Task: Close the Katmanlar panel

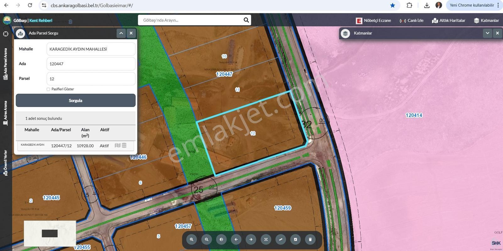Action: click(x=497, y=33)
